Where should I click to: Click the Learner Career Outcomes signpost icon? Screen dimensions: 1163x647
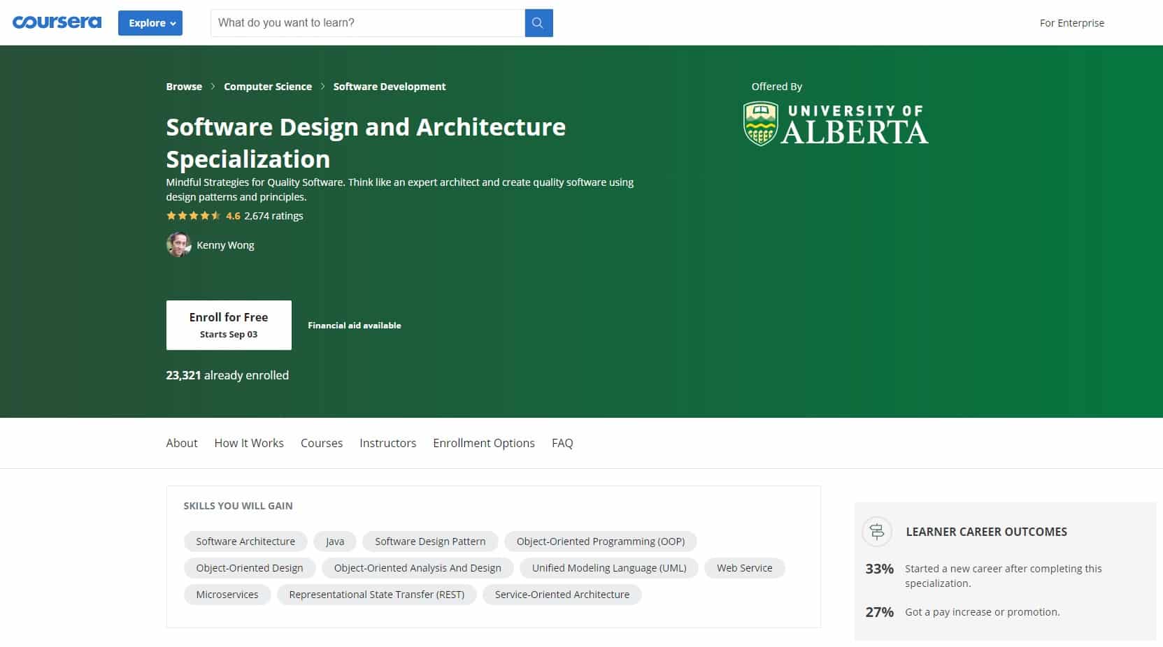pyautogui.click(x=877, y=532)
